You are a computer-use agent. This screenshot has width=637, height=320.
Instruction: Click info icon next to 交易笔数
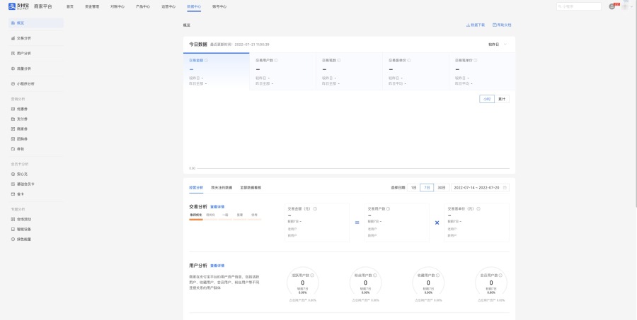[x=339, y=61]
